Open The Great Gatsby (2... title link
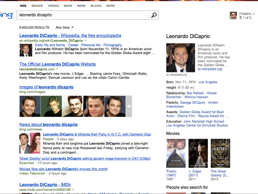 tap(220, 173)
